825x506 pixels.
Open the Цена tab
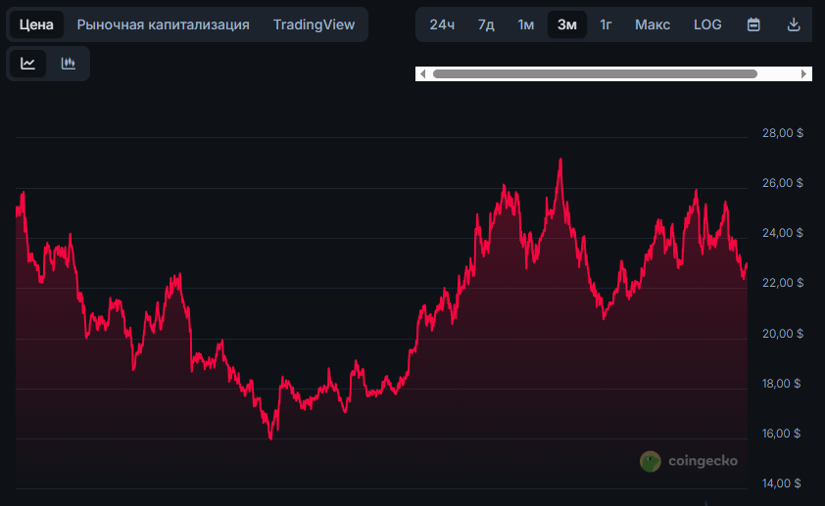[x=36, y=24]
